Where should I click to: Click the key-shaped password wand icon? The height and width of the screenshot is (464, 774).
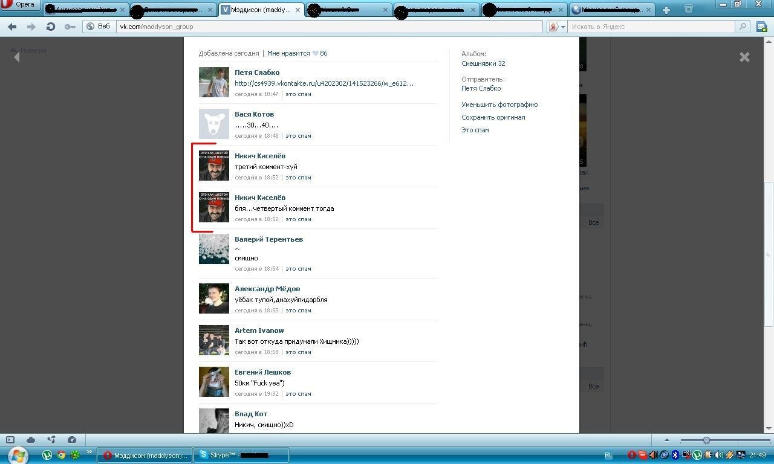coord(70,27)
